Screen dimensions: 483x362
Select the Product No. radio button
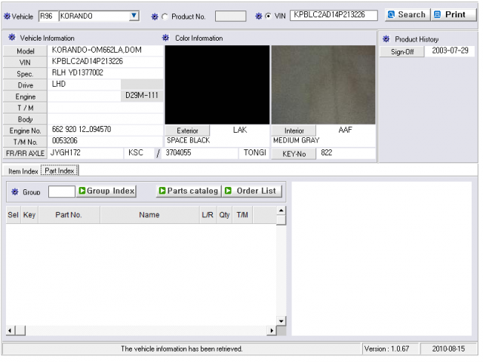[x=165, y=17]
